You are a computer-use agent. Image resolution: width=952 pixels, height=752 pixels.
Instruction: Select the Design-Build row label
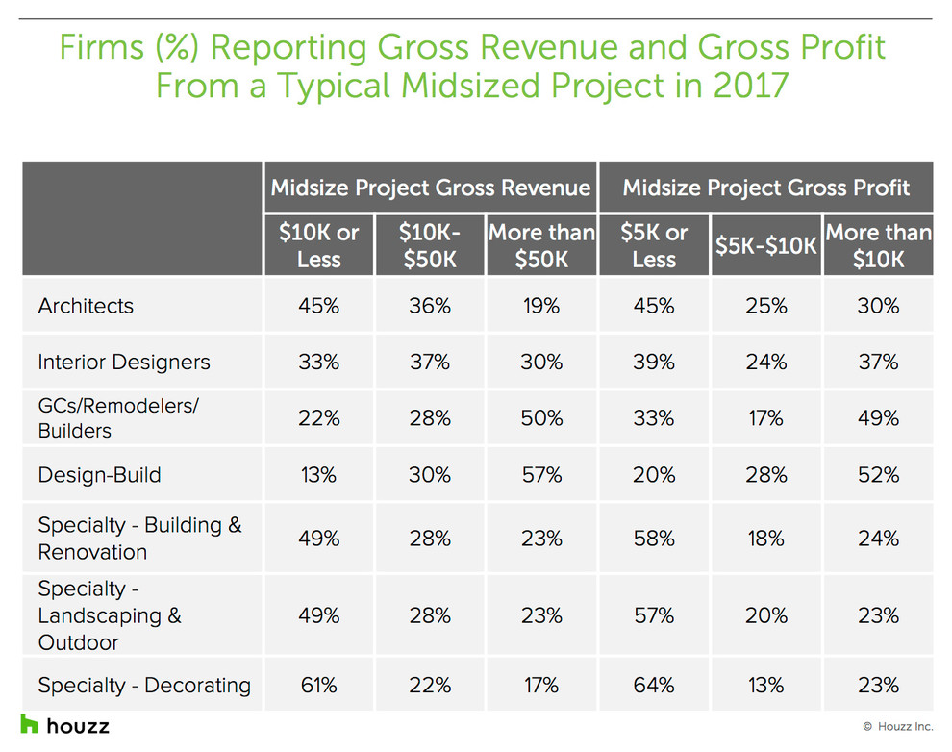coord(99,474)
